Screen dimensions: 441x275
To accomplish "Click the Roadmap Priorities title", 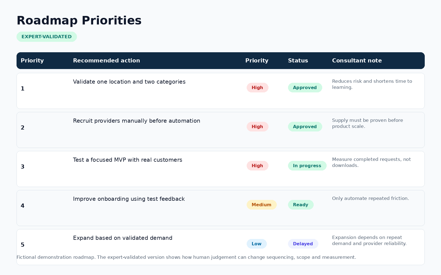I will (79, 21).
